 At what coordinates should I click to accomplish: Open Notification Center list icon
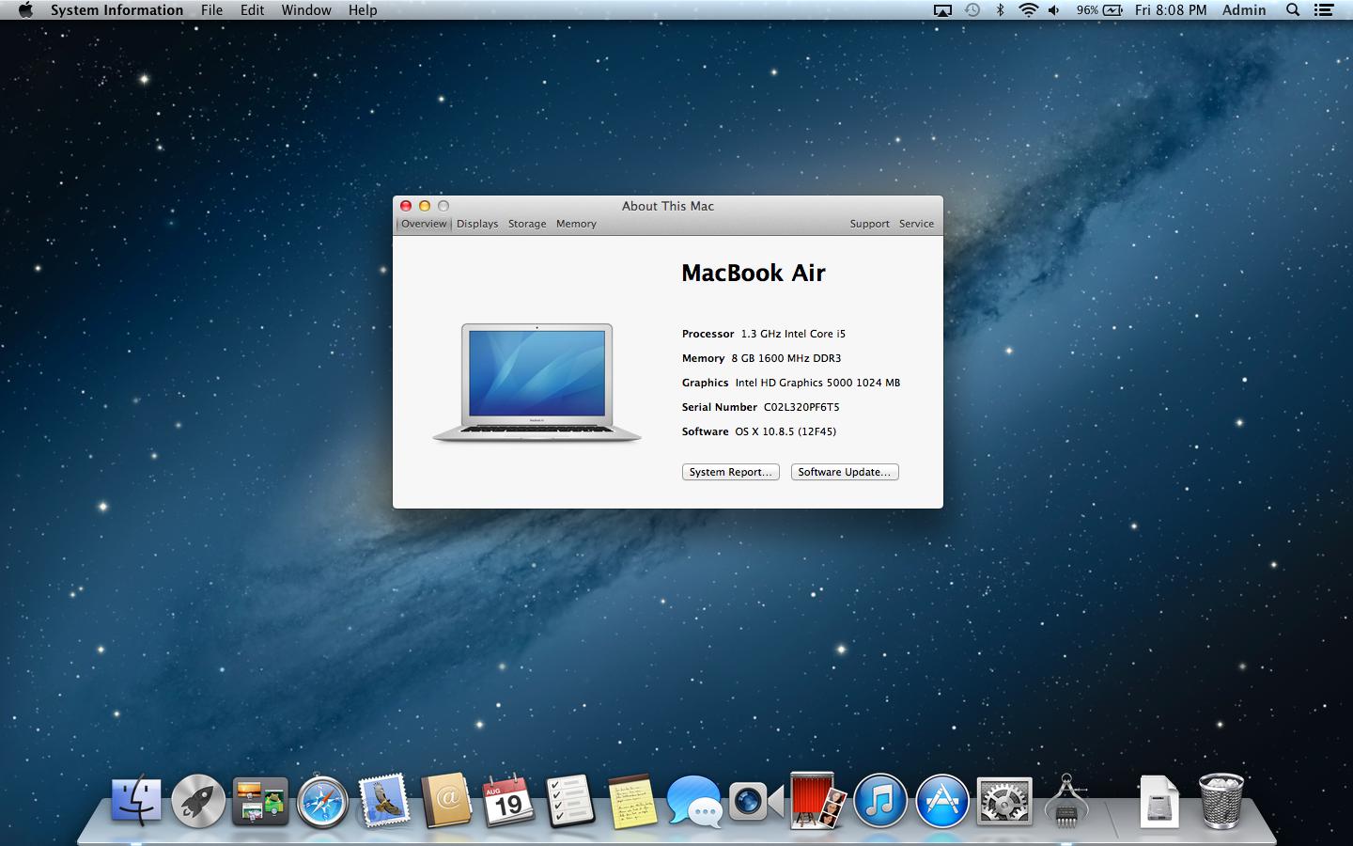1324,10
